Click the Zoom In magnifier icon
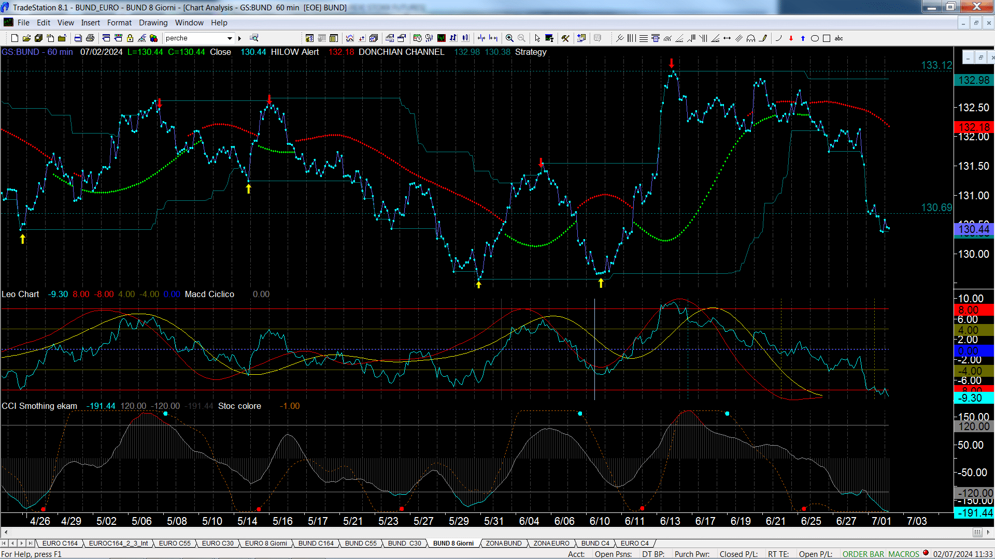Viewport: 995px width, 559px height. (510, 38)
